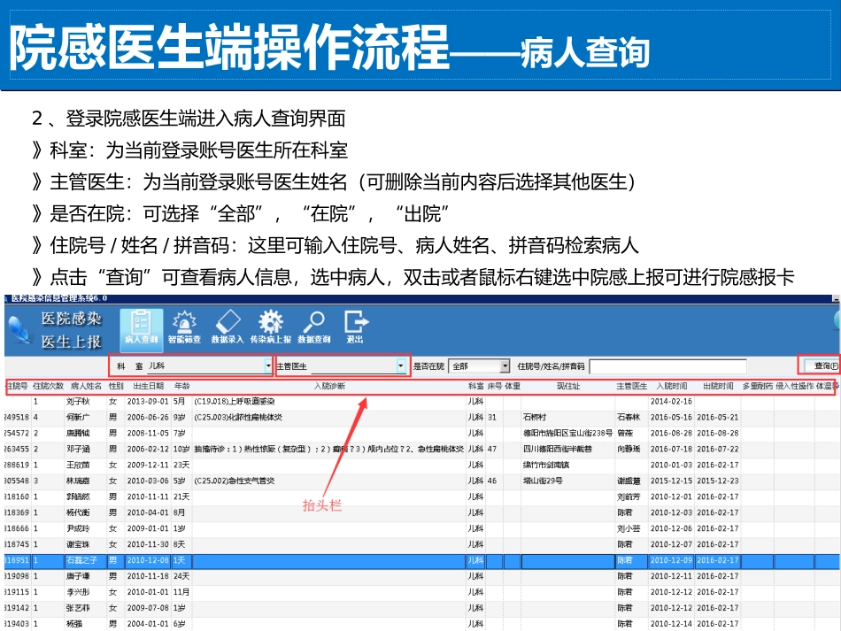
Task: Select address cell 石桥村
Action: coord(535,417)
